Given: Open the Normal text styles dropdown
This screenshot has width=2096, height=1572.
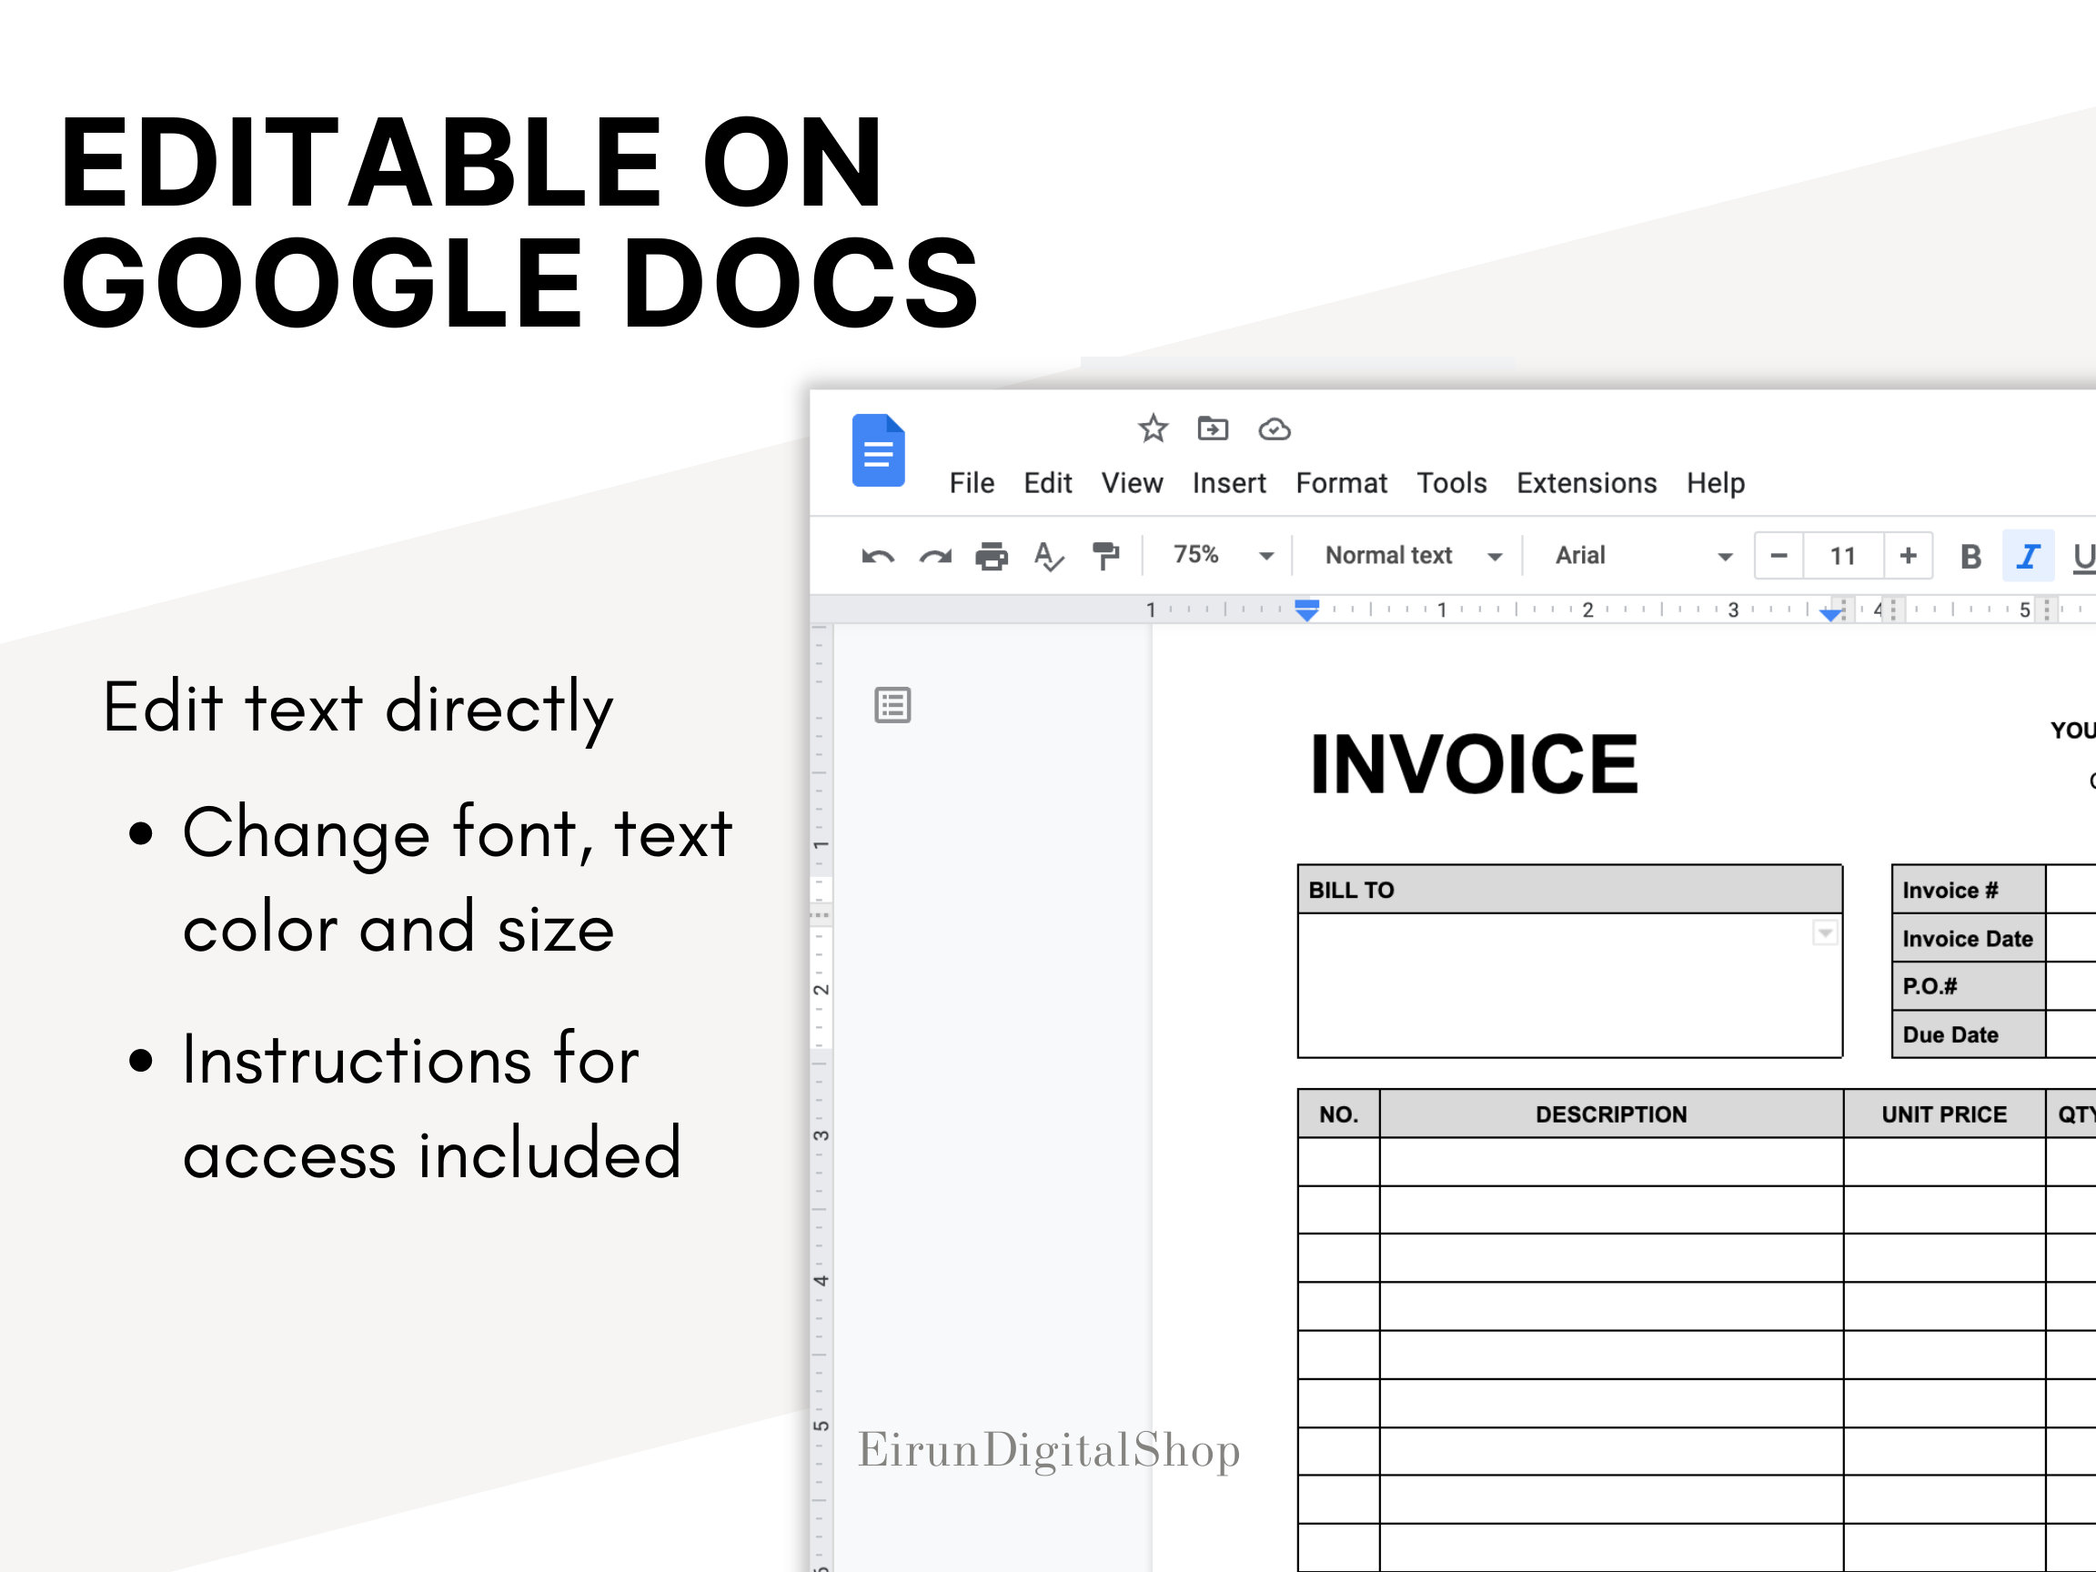Looking at the screenshot, I should coord(1496,556).
